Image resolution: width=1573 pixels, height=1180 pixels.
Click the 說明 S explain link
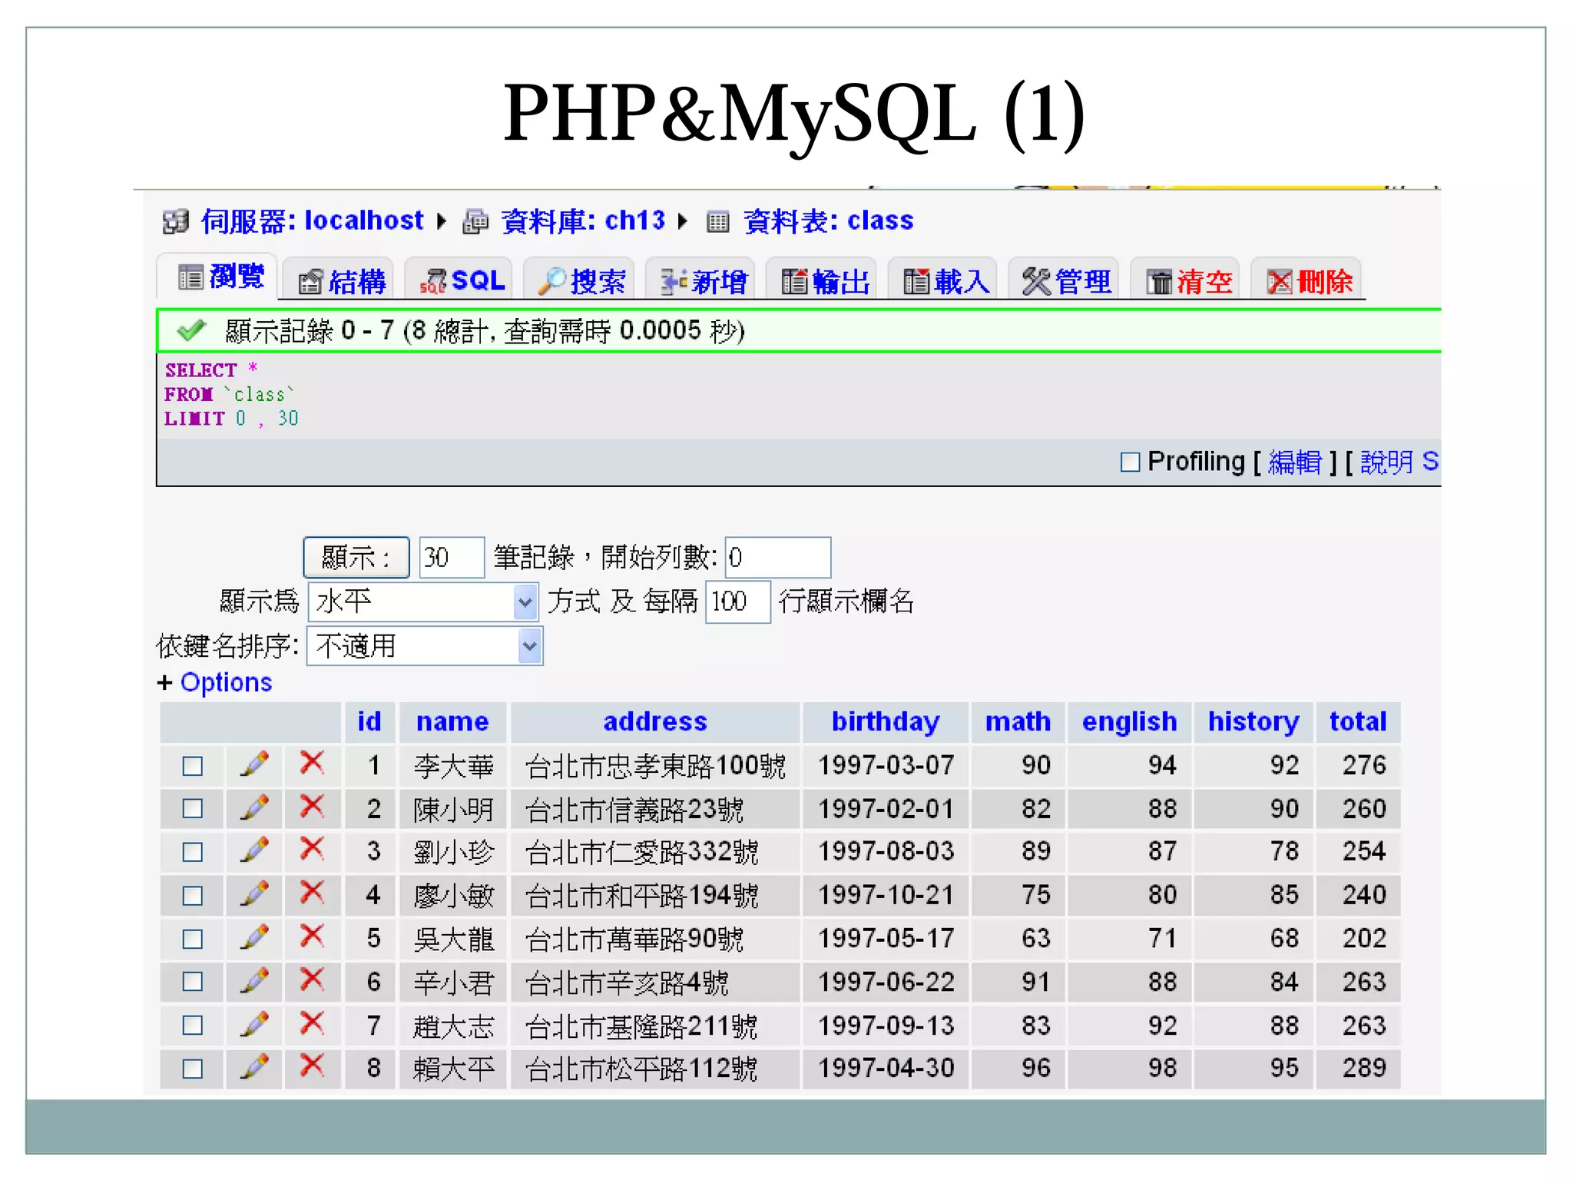click(1399, 462)
